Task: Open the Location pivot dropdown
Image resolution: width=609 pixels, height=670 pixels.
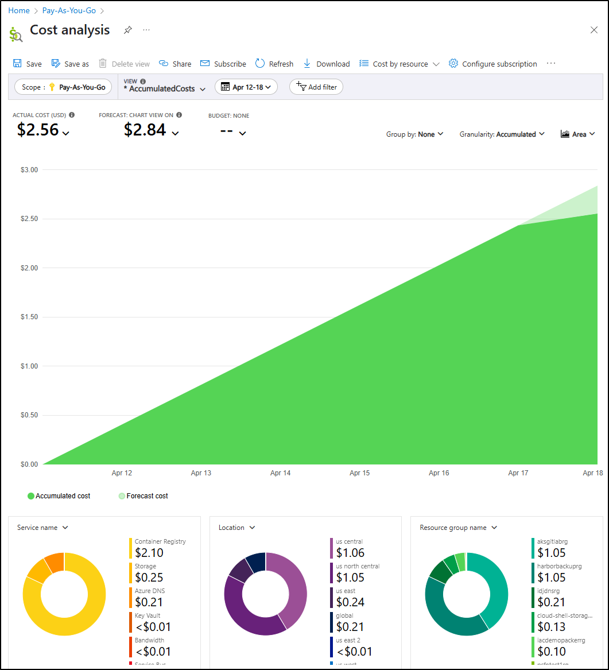Action: [236, 528]
